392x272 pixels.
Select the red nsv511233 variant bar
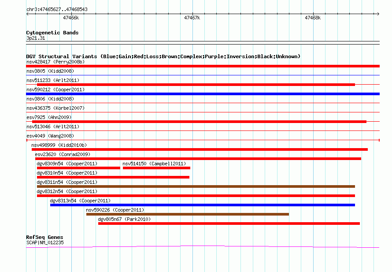pyautogui.click(x=196, y=85)
